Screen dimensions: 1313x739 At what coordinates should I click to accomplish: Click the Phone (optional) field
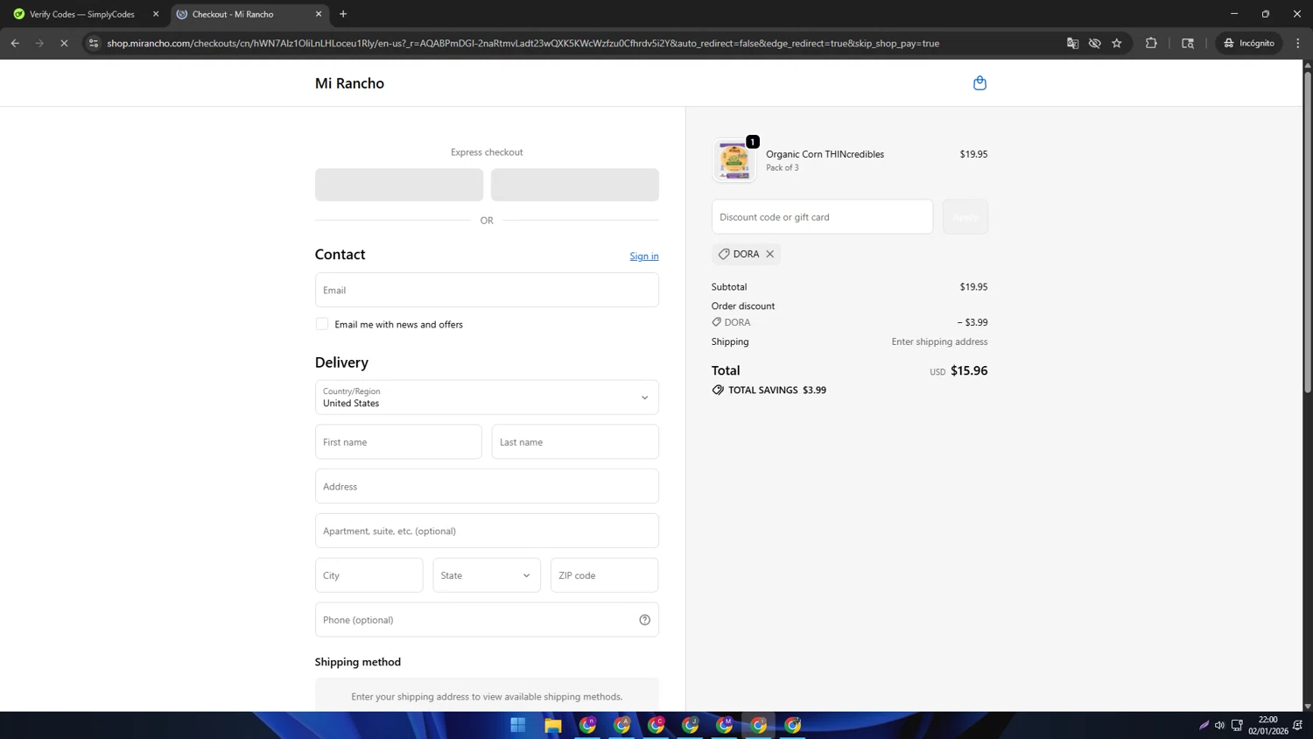487,620
